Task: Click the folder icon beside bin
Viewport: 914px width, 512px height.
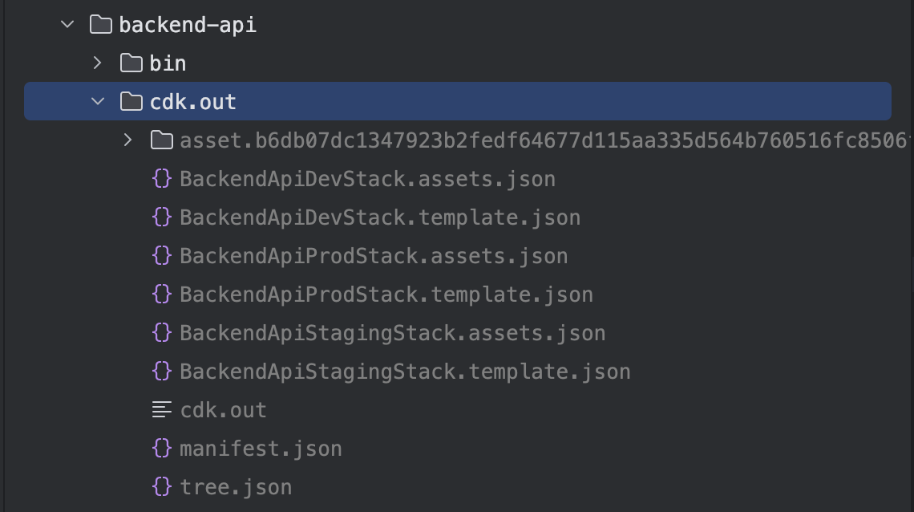Action: (x=130, y=63)
